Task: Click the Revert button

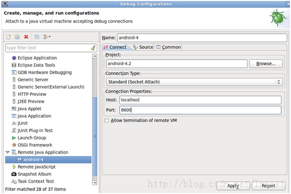Action: (x=268, y=186)
